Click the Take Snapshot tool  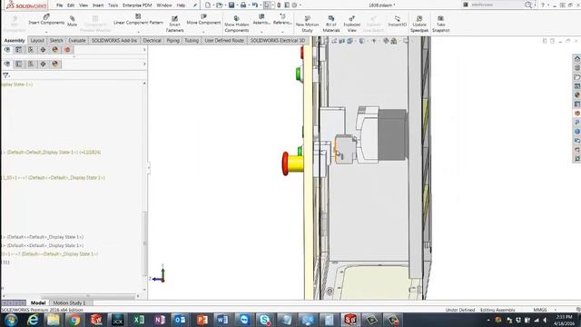(x=440, y=25)
